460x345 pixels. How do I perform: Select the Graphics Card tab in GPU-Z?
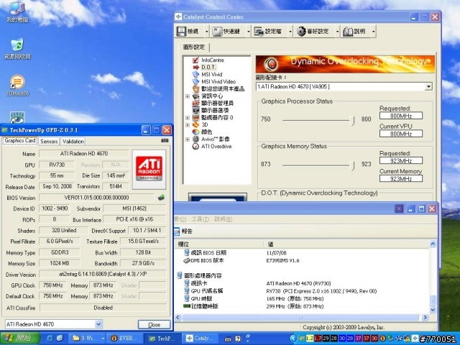[20, 141]
